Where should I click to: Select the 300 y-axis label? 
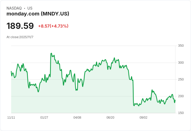[x=181, y=62]
